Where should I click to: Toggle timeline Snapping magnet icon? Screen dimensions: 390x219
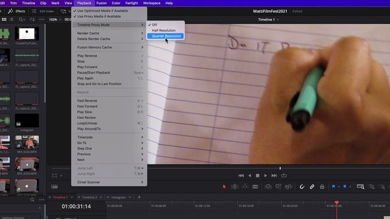(x=302, y=187)
